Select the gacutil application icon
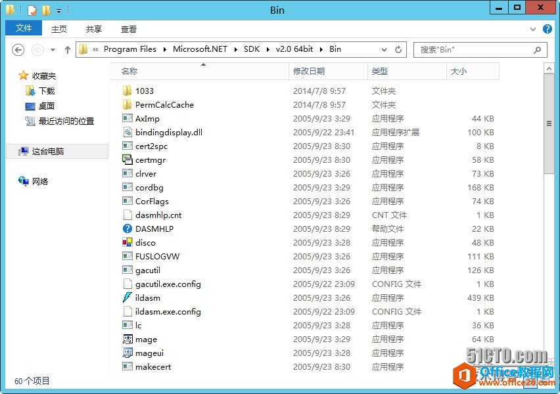Image resolution: width=560 pixels, height=394 pixels. [127, 270]
